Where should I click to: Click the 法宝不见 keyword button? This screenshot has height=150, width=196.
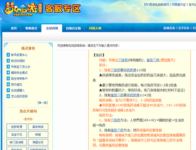[16, 134]
